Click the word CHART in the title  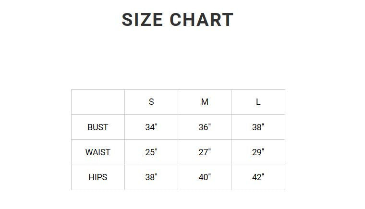point(202,20)
